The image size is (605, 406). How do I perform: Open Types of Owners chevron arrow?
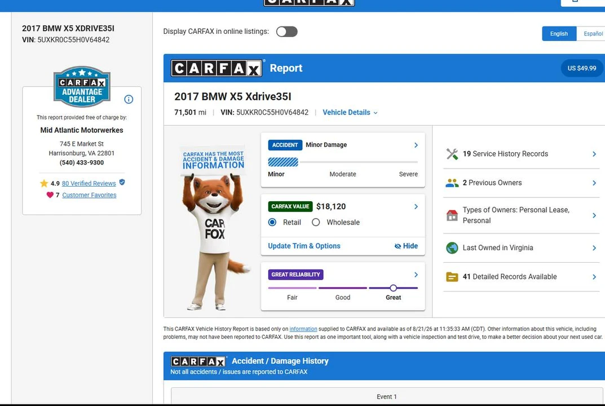(x=594, y=215)
